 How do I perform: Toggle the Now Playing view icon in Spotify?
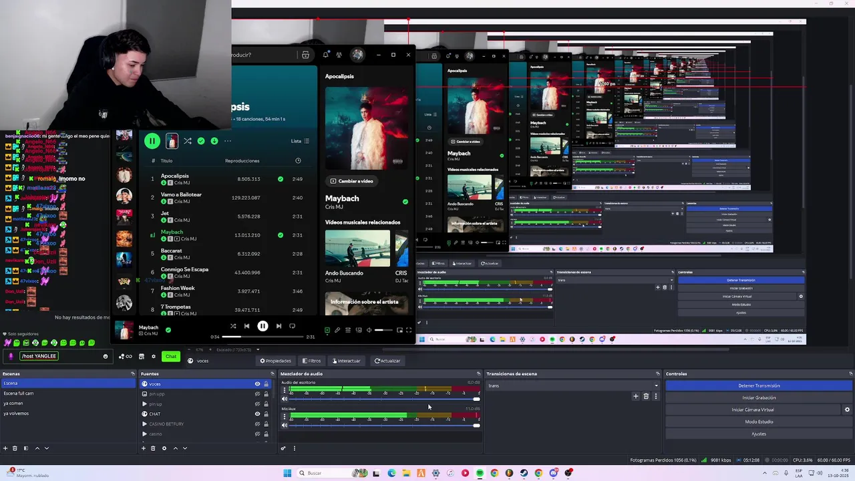pos(327,330)
